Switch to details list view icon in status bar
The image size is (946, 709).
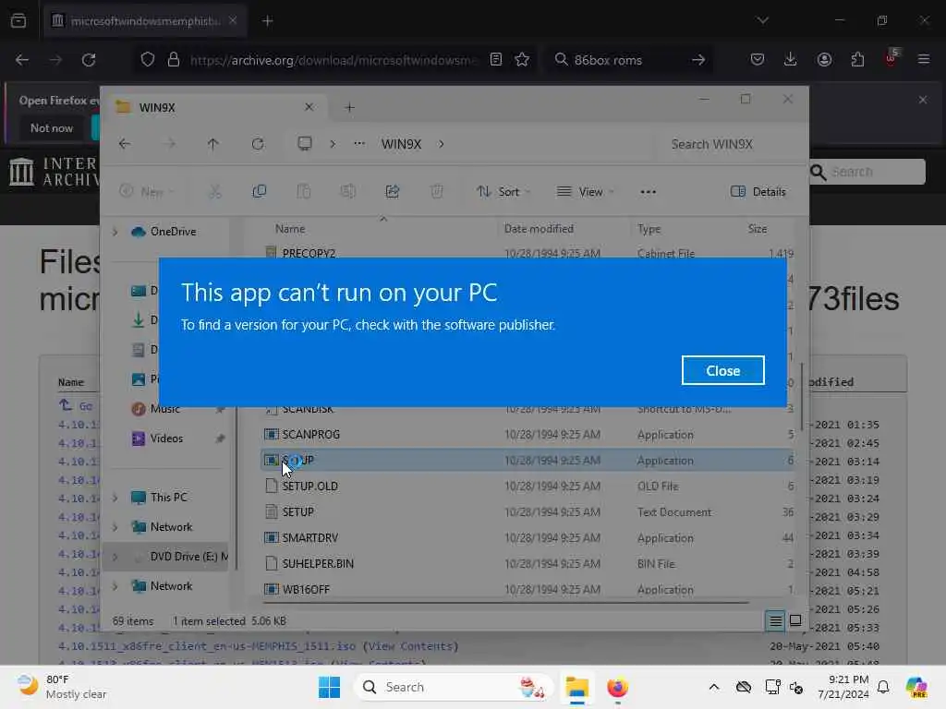pos(776,620)
